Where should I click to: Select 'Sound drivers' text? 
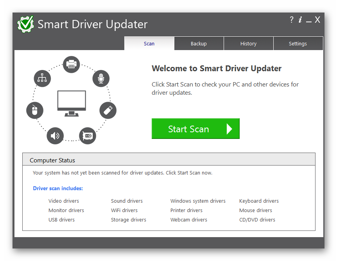tap(127, 201)
